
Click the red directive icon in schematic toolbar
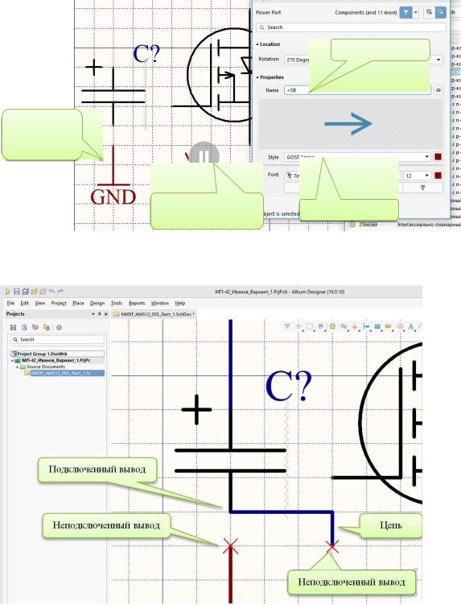(400, 326)
